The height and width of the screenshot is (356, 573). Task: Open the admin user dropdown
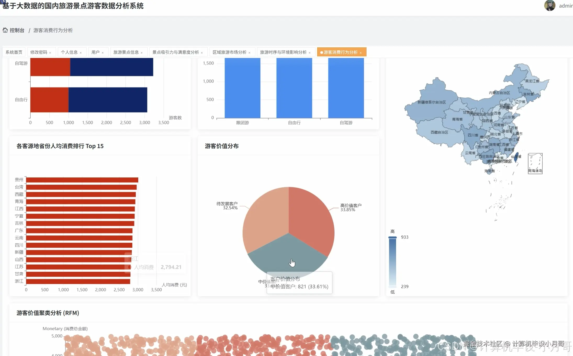point(565,6)
